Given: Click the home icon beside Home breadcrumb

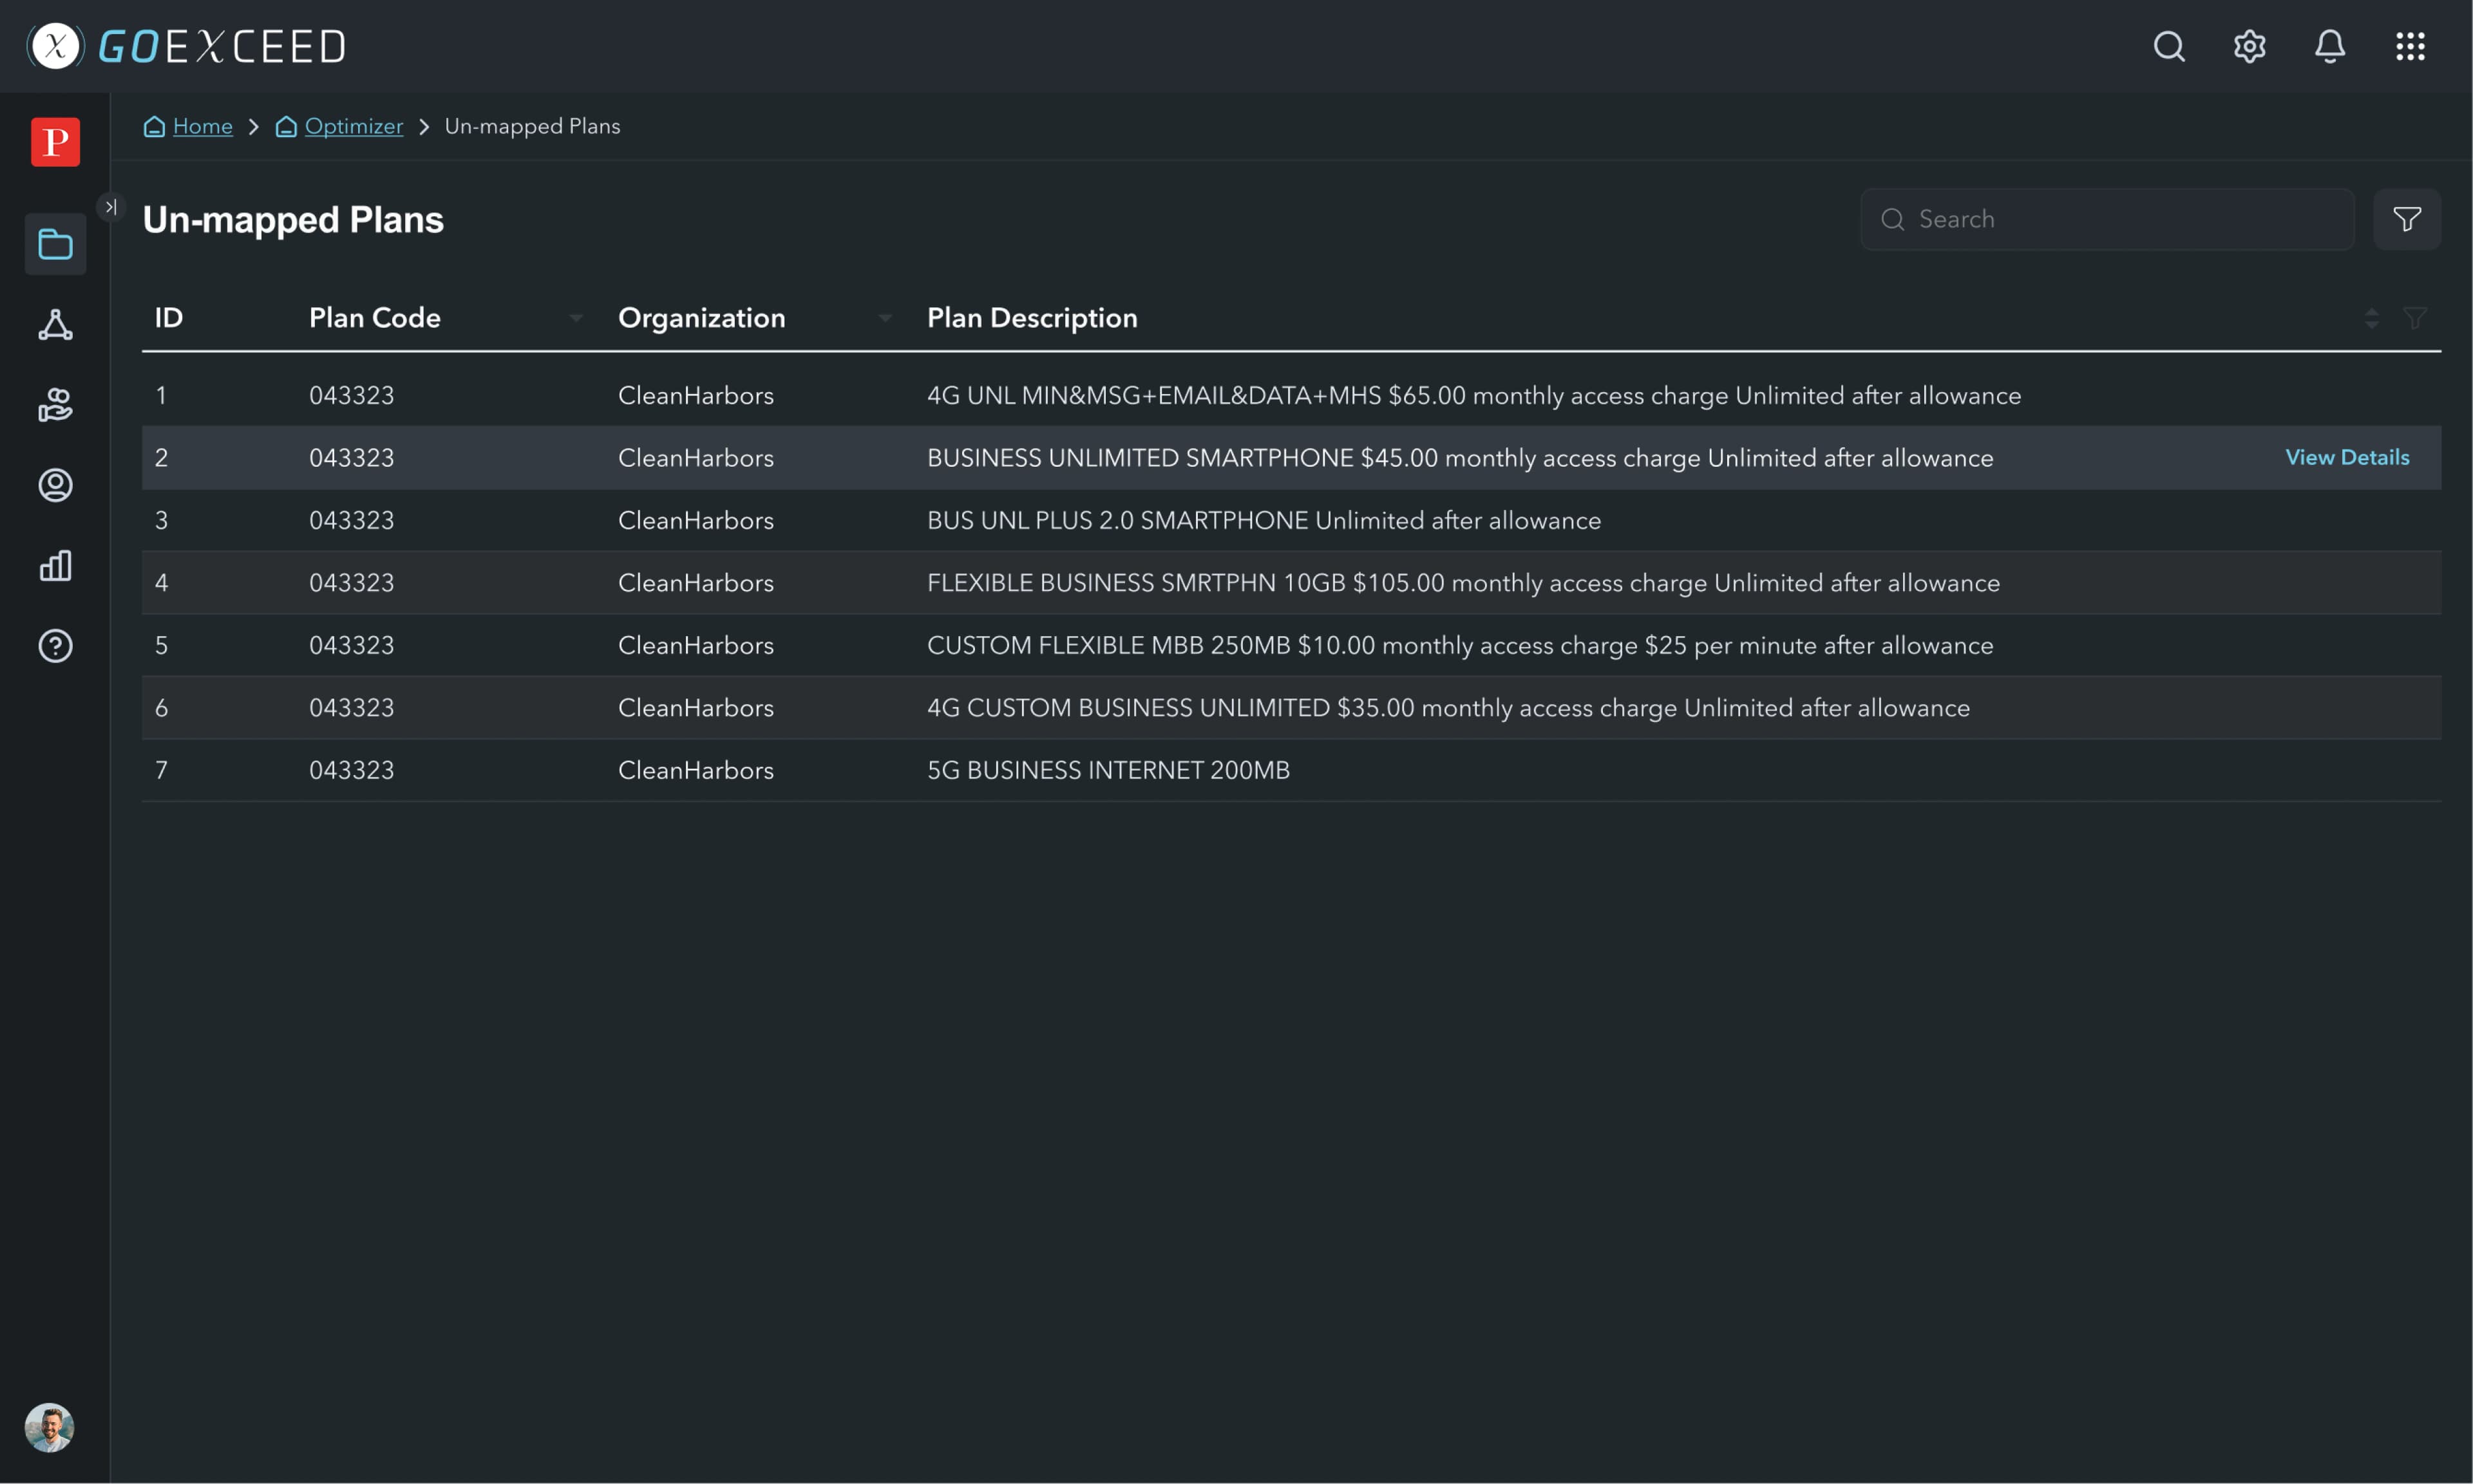Looking at the screenshot, I should (x=154, y=126).
